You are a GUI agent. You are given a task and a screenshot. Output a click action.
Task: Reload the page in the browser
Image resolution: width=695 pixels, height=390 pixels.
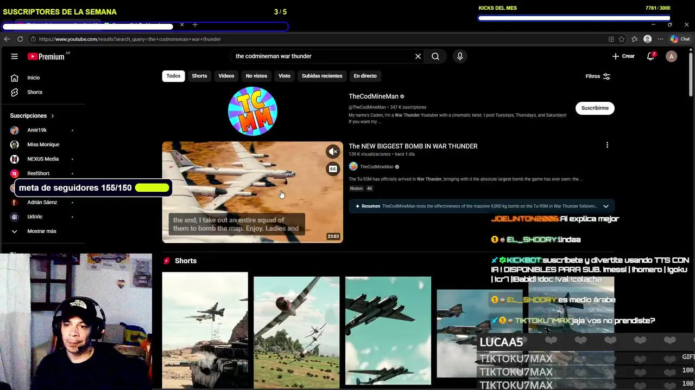click(x=20, y=39)
